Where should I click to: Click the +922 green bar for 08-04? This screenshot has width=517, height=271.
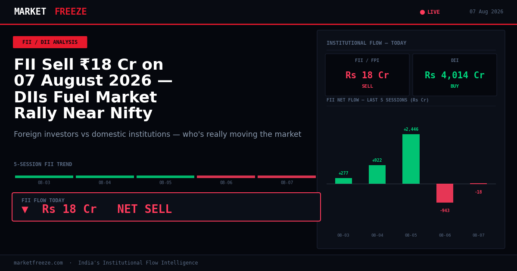pyautogui.click(x=377, y=174)
